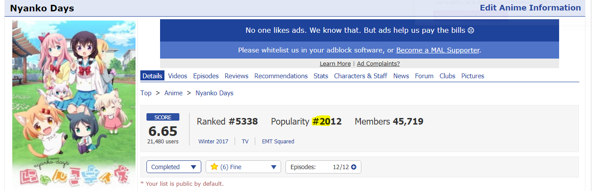This screenshot has width=592, height=191.
Task: Open the Videos tab
Action: click(x=178, y=76)
